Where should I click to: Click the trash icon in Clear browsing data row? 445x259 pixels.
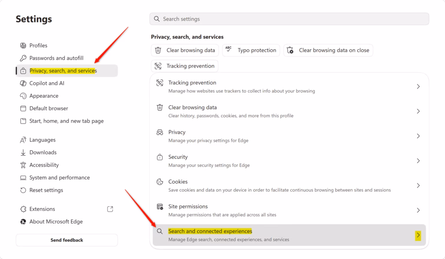pyautogui.click(x=160, y=107)
